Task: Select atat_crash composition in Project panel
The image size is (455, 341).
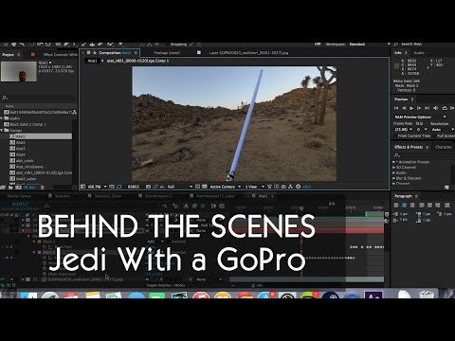Action: click(x=25, y=161)
